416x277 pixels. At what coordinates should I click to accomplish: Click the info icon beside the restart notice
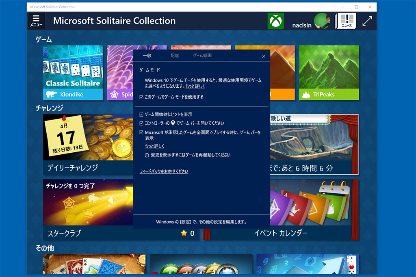click(x=147, y=155)
